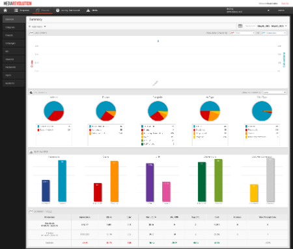Select Summary in the sidebar
The height and width of the screenshot is (249, 293).
coord(14,20)
